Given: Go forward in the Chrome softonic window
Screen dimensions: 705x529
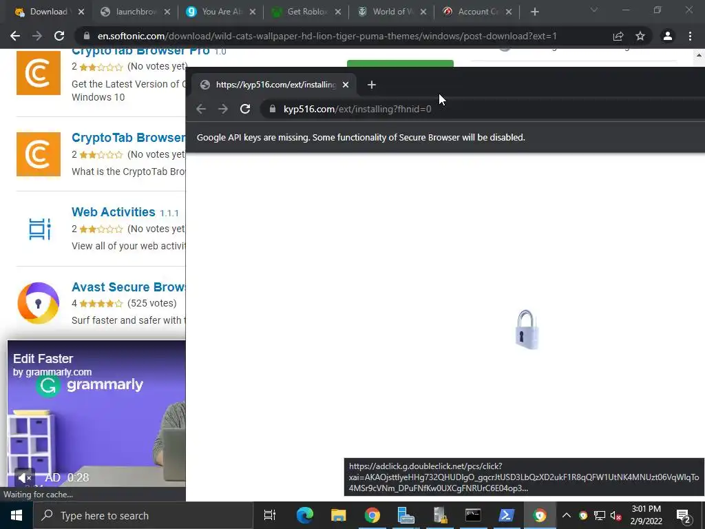Looking at the screenshot, I should 37,36.
